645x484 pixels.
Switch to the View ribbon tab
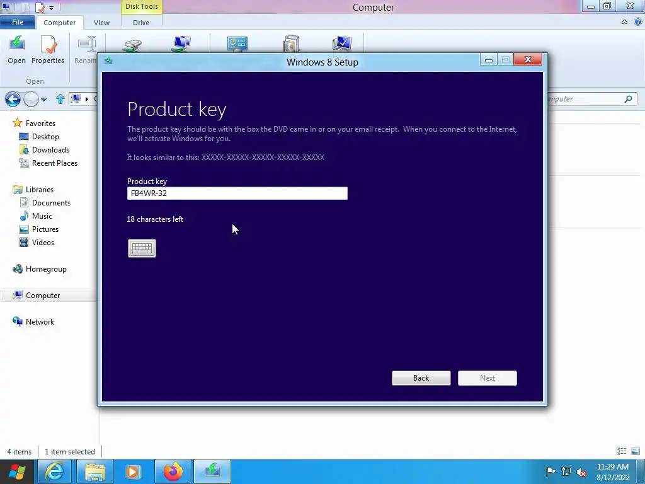101,23
